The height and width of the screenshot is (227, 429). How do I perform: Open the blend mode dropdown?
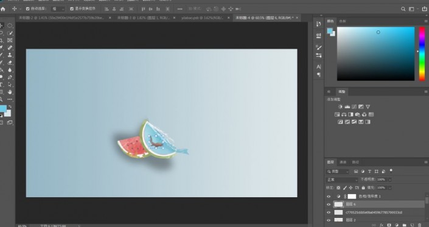point(342,180)
